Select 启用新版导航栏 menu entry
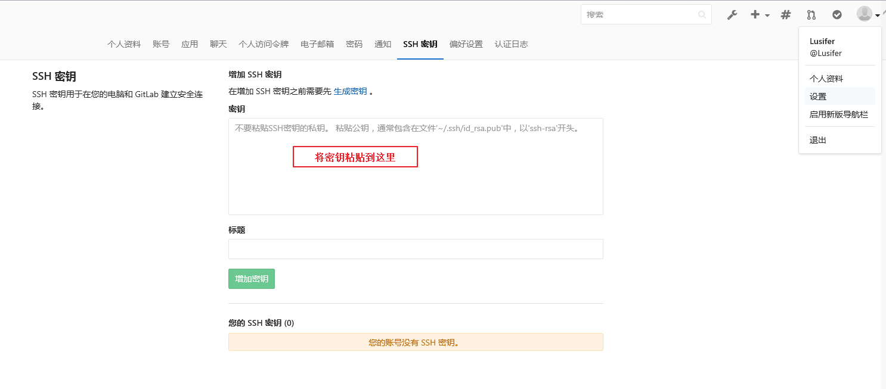 [x=838, y=114]
